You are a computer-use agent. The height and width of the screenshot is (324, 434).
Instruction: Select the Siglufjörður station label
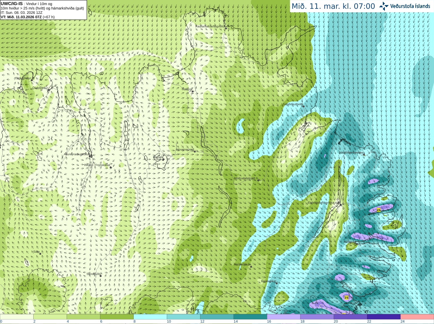click(23, 78)
